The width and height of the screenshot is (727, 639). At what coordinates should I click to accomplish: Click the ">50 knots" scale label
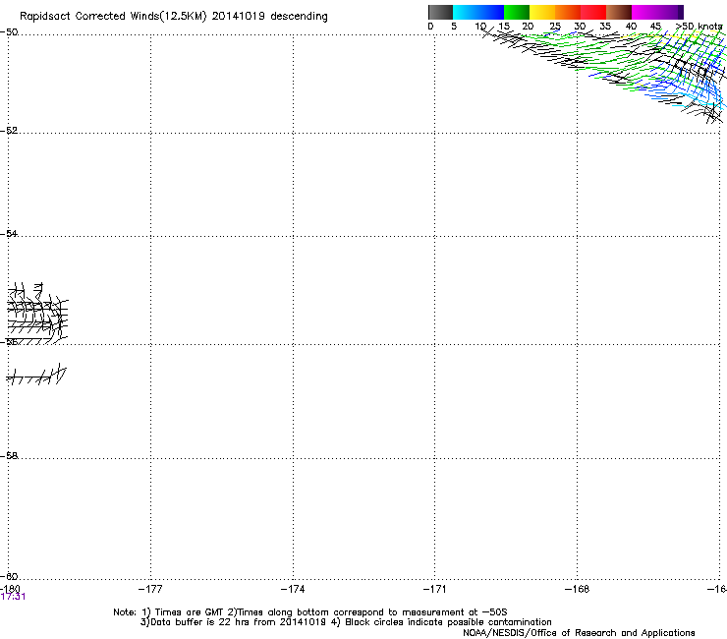point(699,27)
